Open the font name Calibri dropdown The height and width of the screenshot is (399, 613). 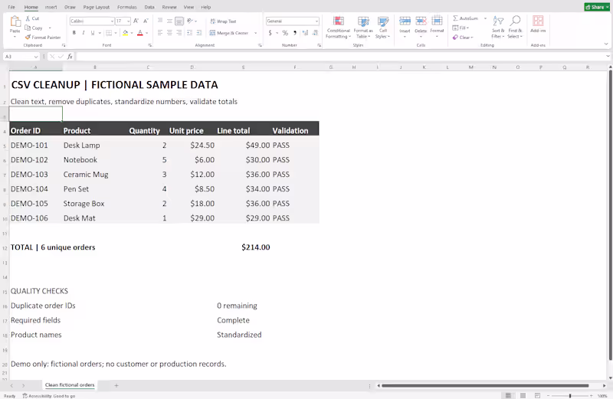(112, 21)
